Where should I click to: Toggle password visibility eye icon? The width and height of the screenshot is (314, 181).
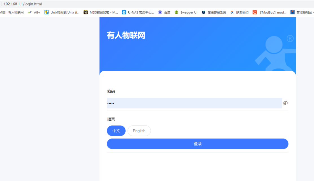[285, 103]
